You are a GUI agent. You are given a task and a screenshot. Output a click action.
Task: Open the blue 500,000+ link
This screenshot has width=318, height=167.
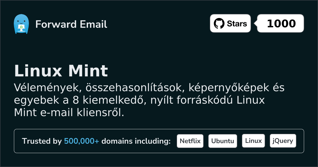[82, 141]
